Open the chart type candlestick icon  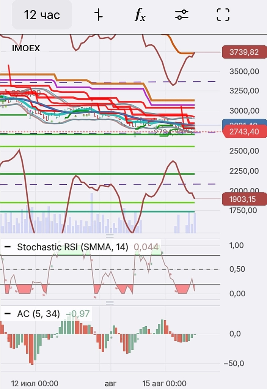click(99, 15)
